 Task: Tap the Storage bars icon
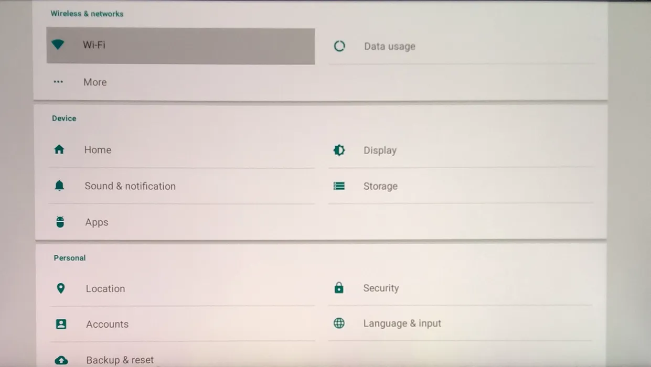(x=339, y=186)
